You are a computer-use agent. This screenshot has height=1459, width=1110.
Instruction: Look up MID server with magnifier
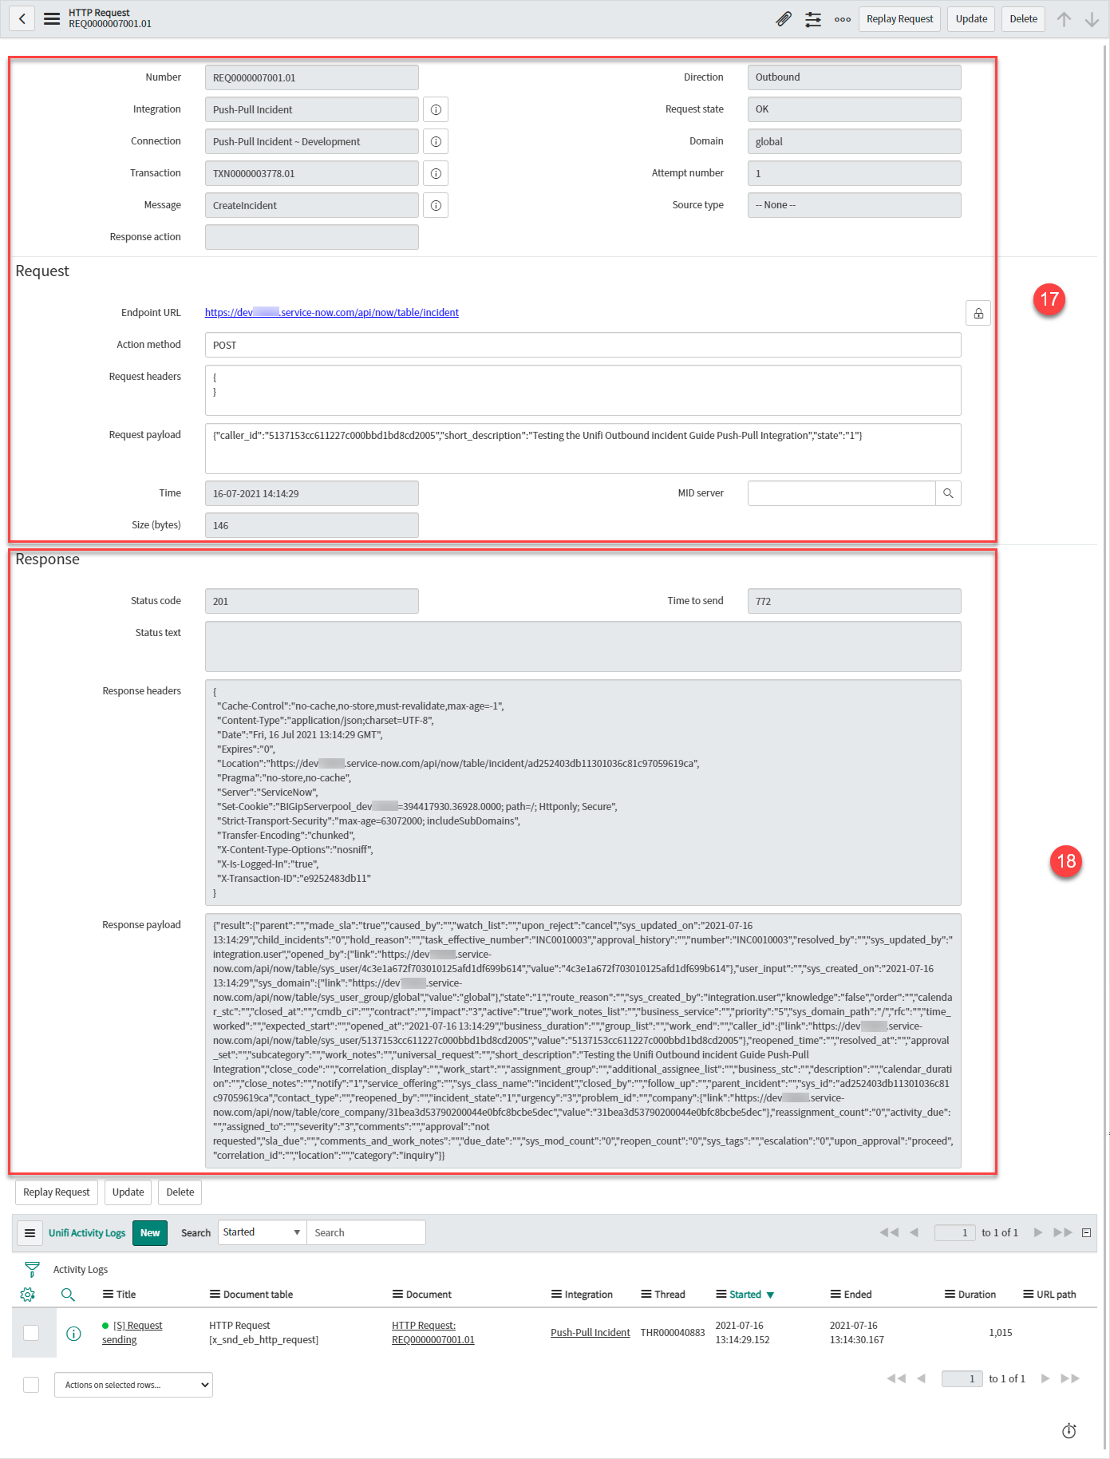[948, 493]
